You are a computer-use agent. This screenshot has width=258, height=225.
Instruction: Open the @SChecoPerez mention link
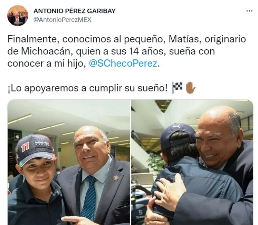coord(123,63)
